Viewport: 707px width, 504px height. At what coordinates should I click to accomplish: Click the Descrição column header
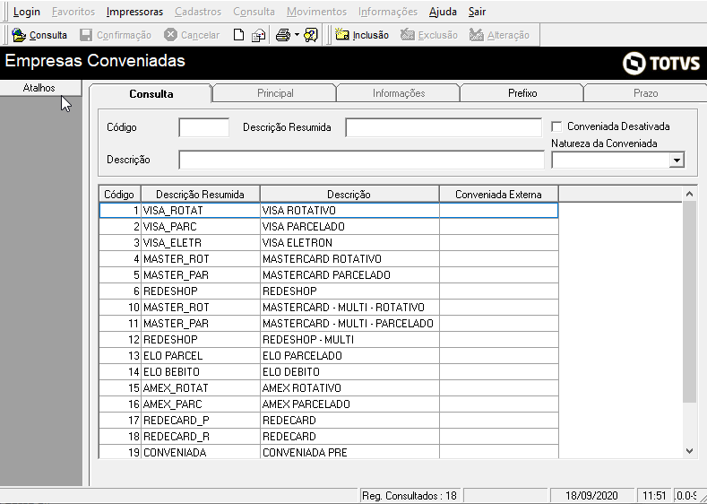click(349, 195)
